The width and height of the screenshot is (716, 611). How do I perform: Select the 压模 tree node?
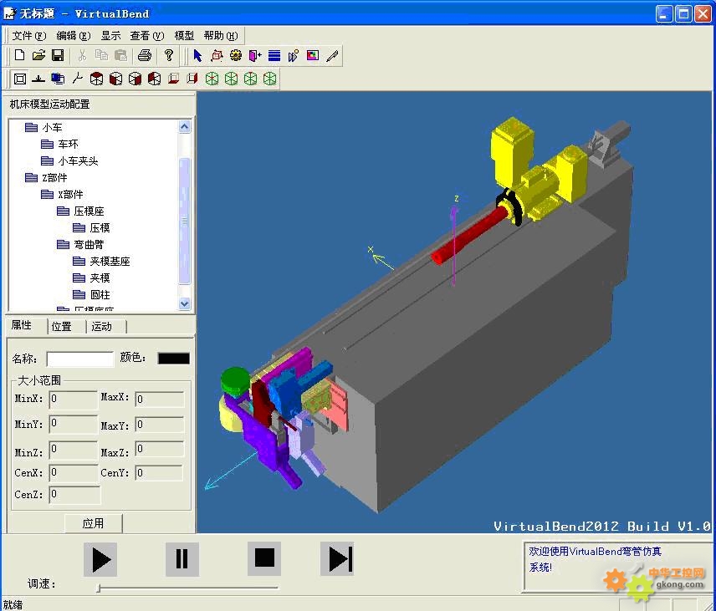100,227
